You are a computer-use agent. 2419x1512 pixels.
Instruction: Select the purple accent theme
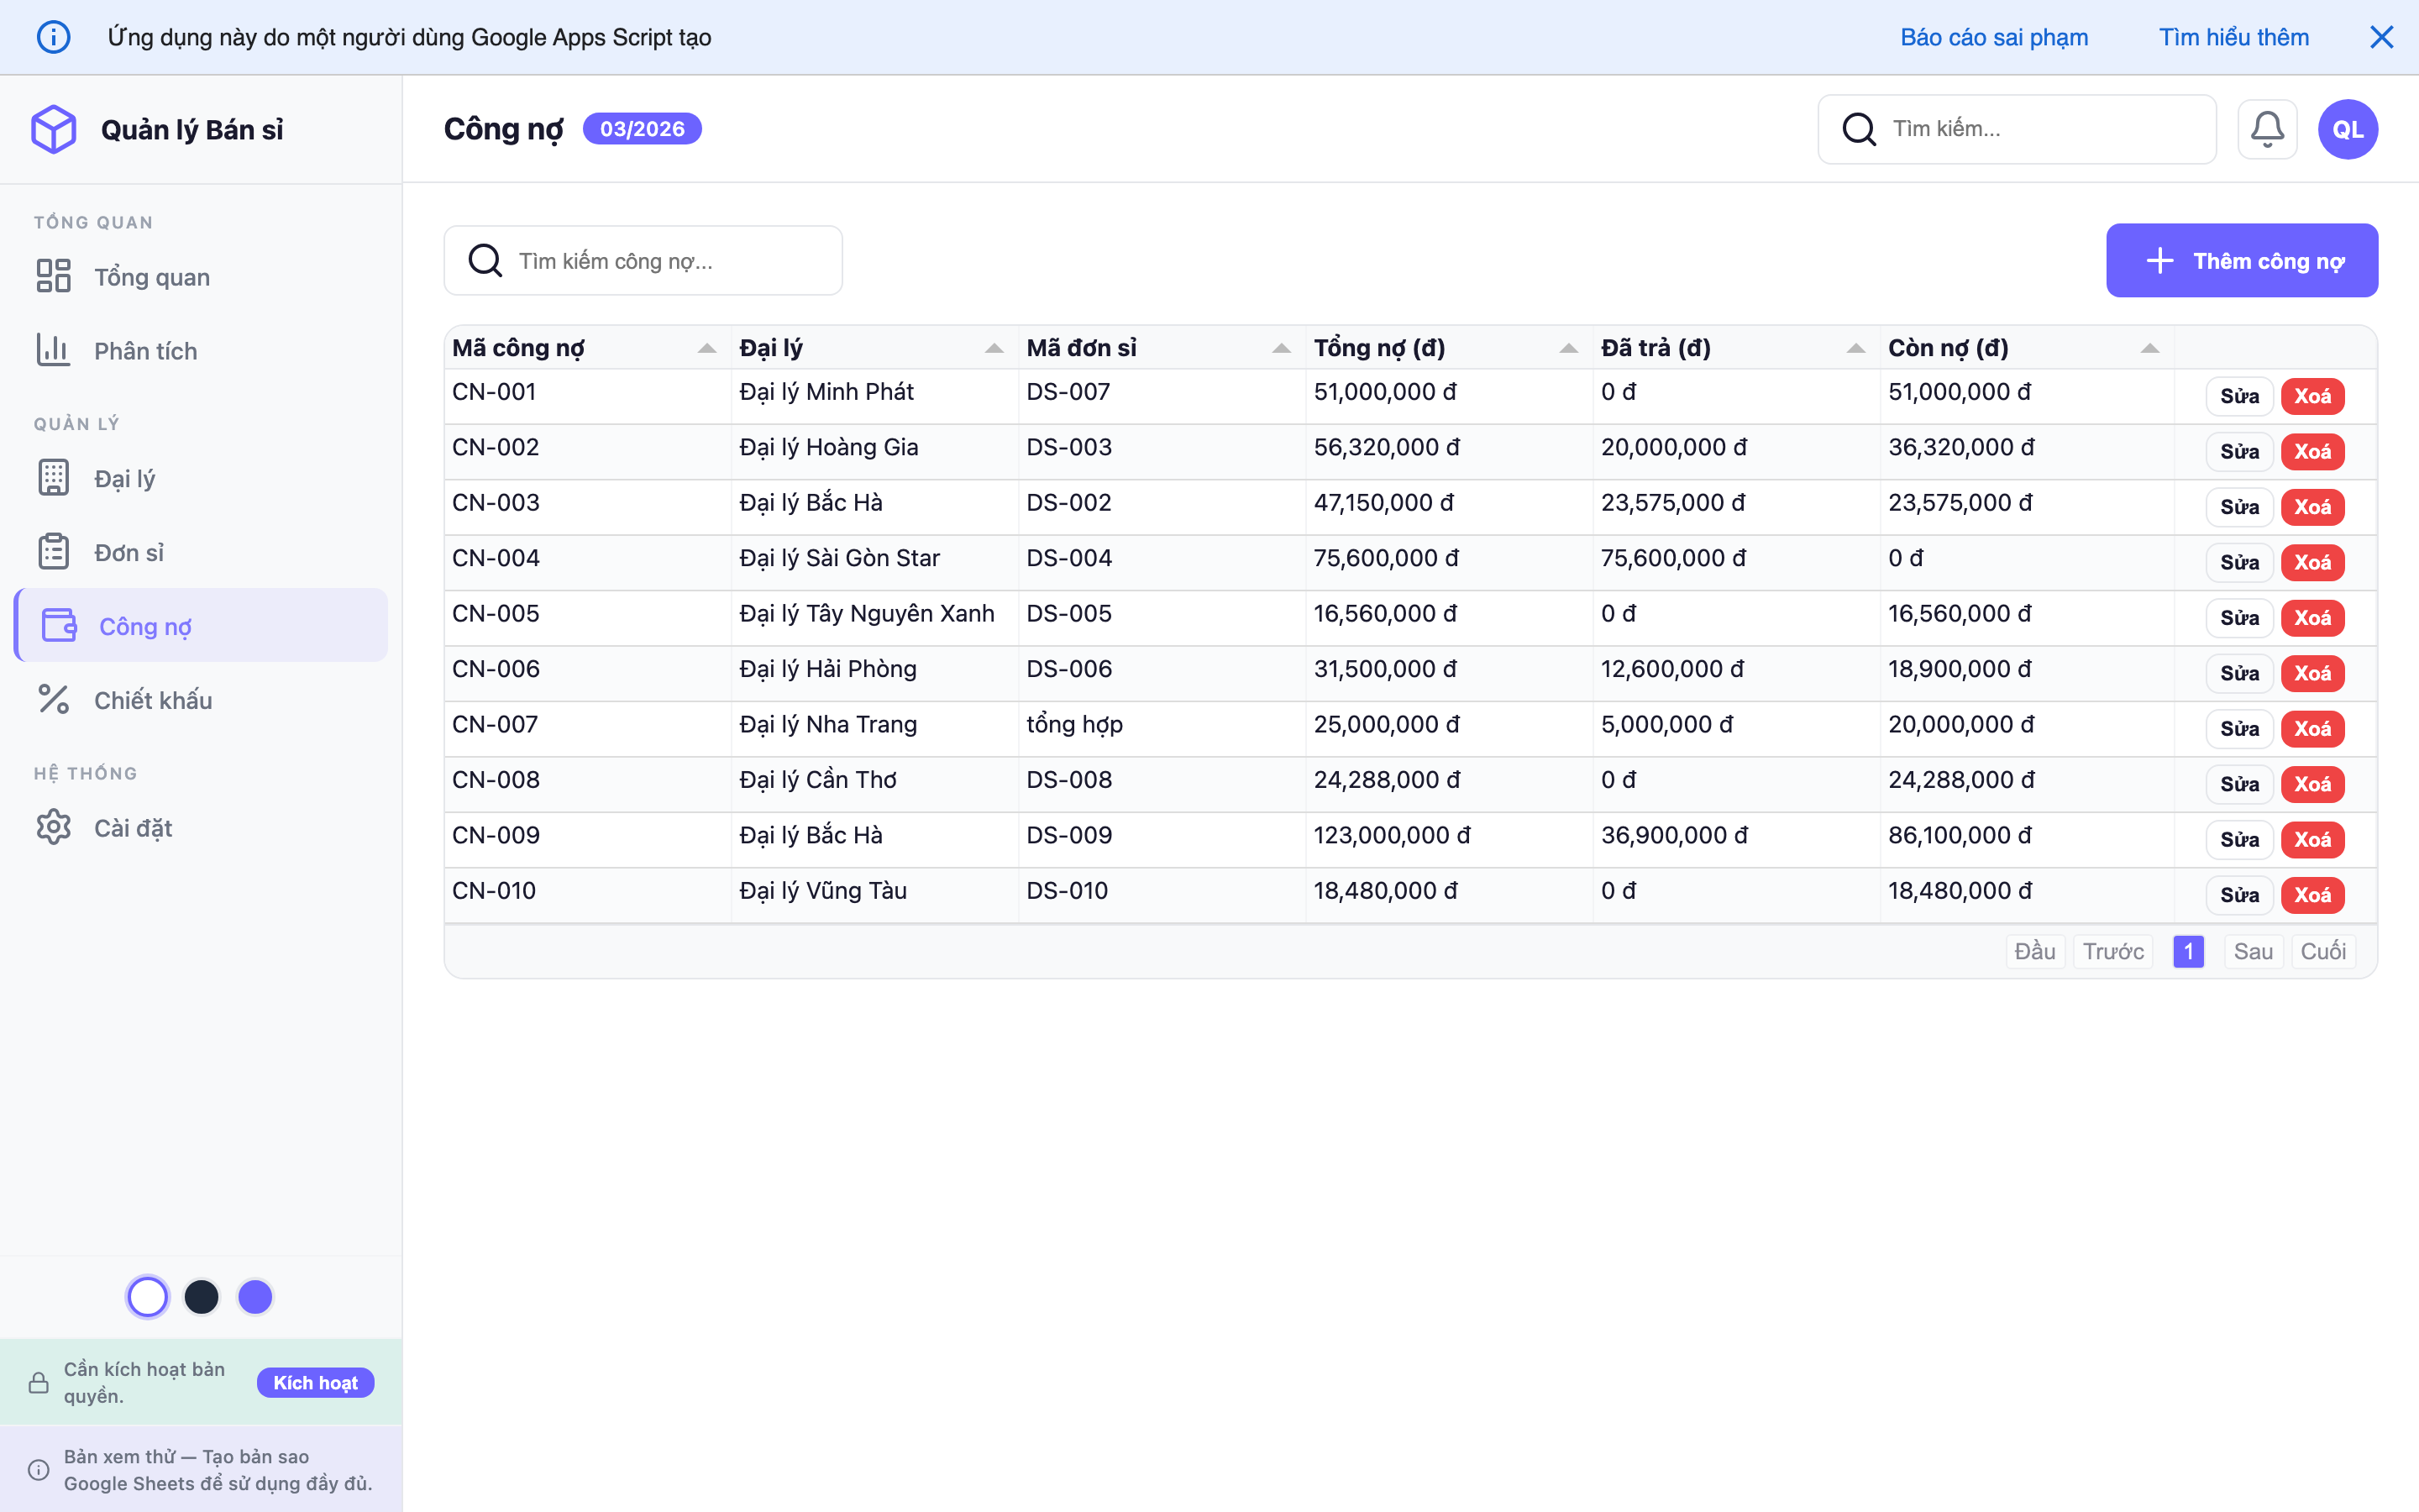[254, 1296]
